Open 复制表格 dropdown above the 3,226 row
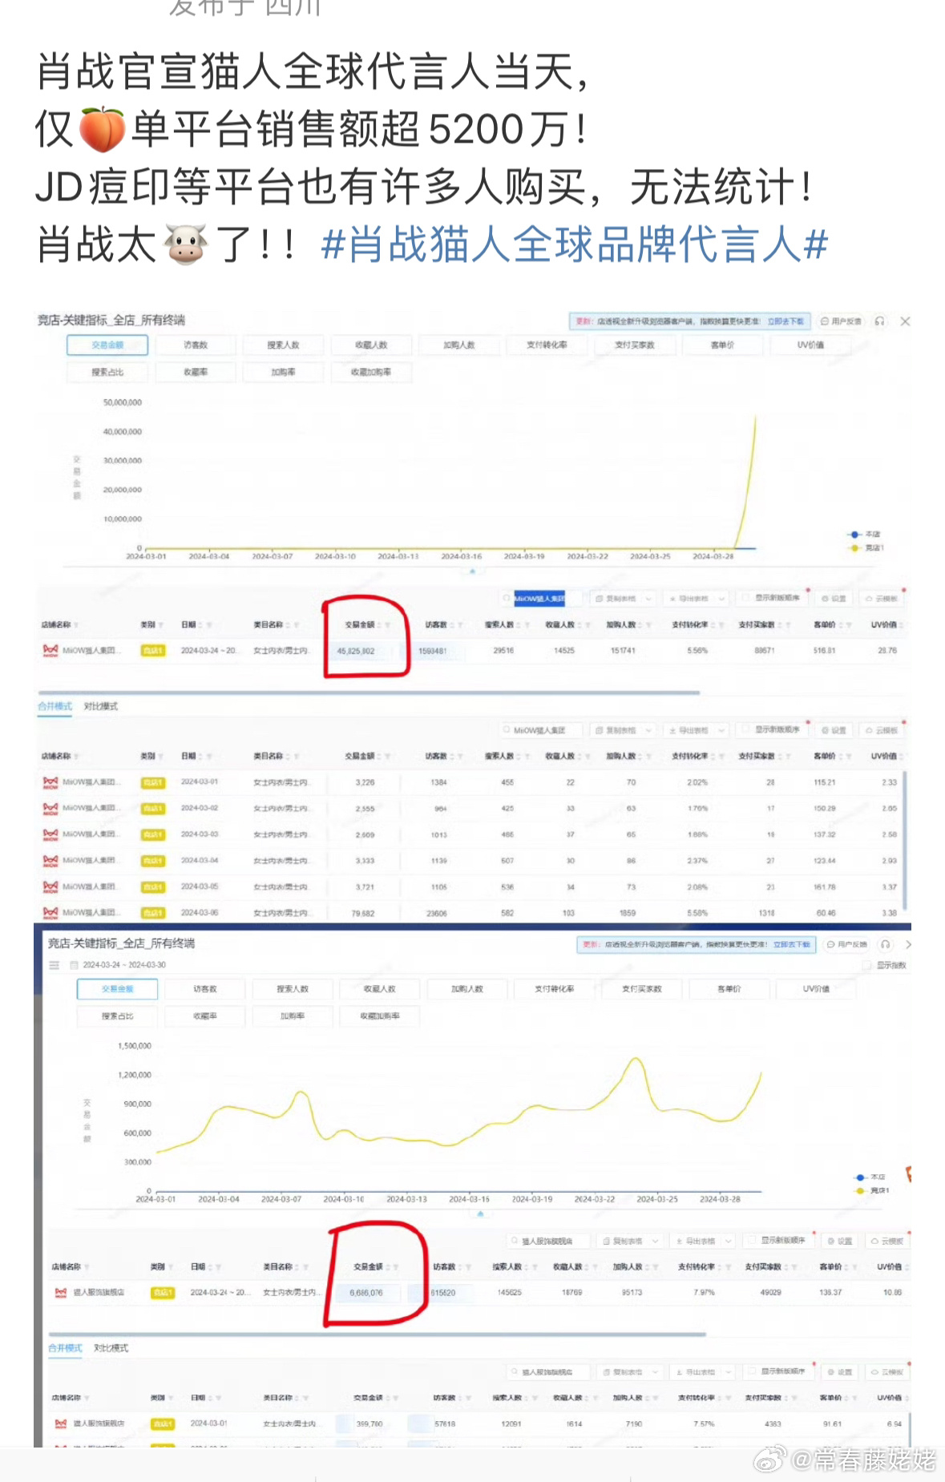Viewport: 945px width, 1482px height. 623,730
